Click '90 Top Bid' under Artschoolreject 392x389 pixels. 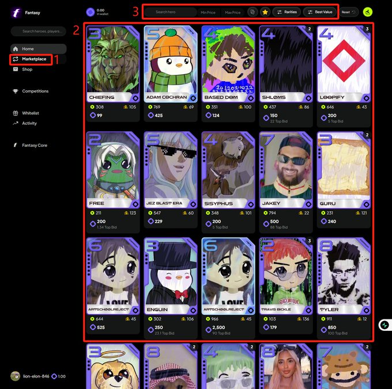221,333
